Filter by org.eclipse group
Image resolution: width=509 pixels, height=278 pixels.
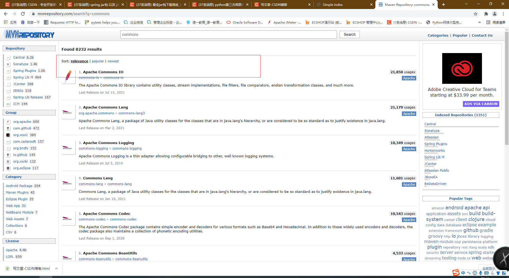[22, 168]
